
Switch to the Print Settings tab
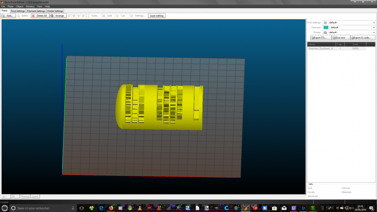point(18,11)
